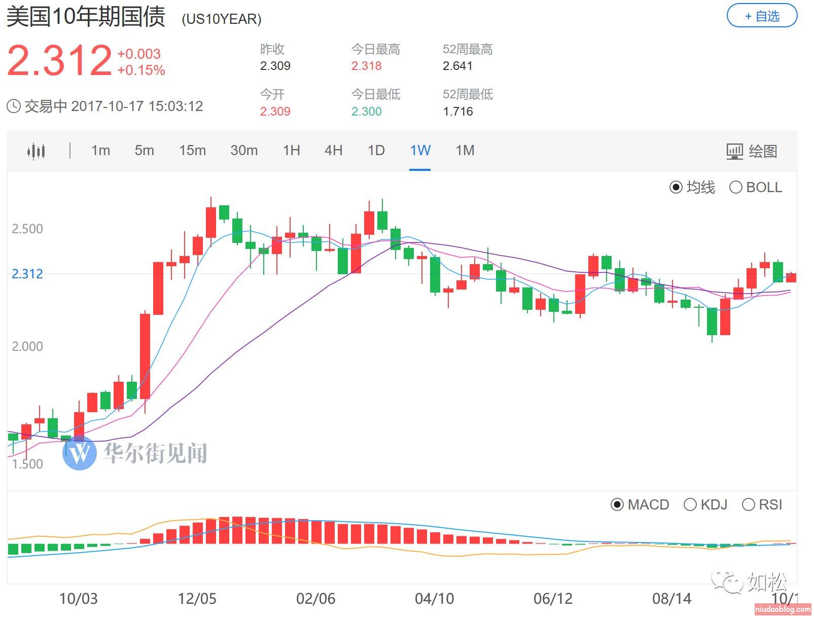
Task: Select the 1W weekly tab
Action: point(420,151)
